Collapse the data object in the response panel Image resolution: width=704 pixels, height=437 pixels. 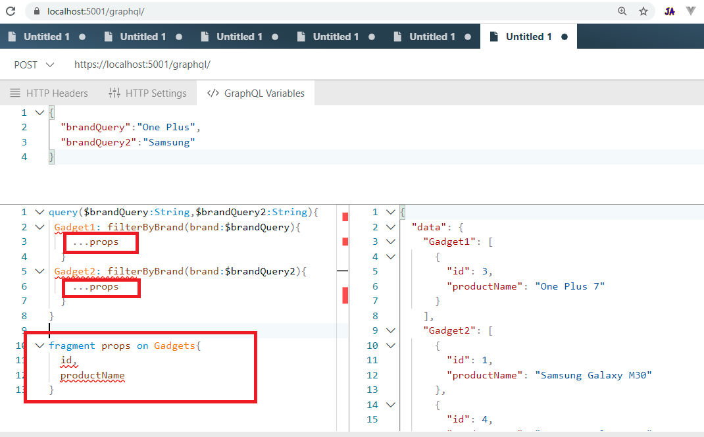[390, 226]
